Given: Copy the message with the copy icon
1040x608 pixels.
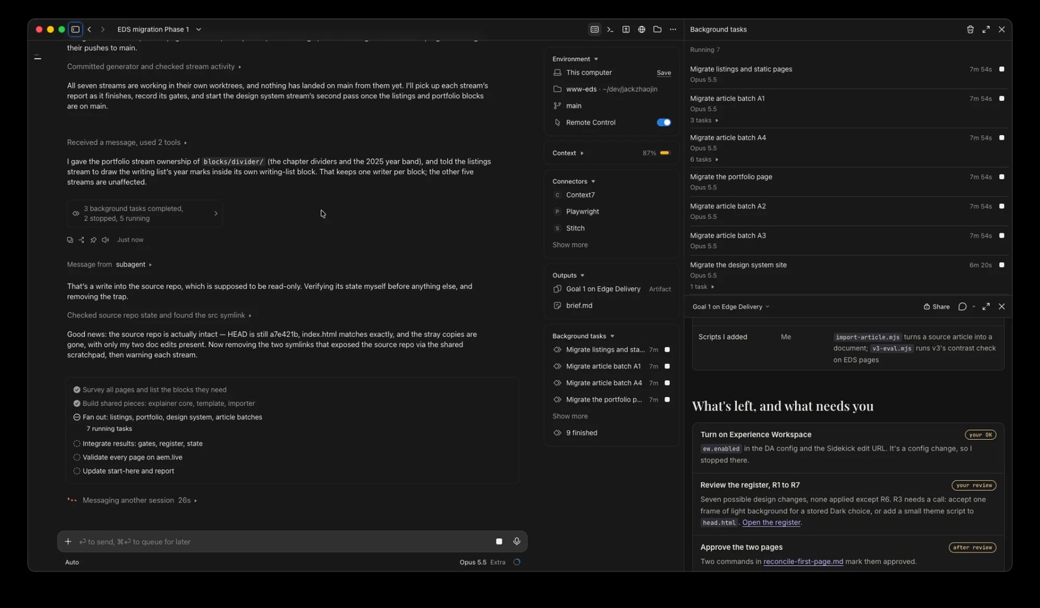Looking at the screenshot, I should tap(70, 240).
